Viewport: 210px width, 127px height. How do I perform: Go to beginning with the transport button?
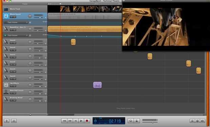76,121
